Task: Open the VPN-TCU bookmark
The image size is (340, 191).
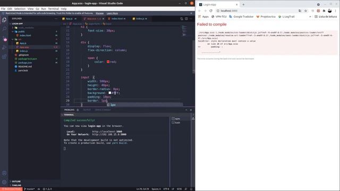Action: point(219,16)
